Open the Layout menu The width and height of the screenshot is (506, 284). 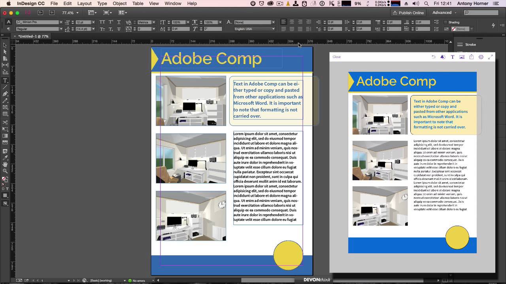point(84,4)
